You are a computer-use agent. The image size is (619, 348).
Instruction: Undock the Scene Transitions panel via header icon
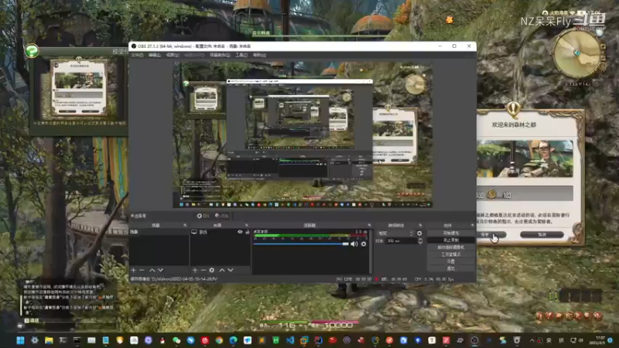(420, 225)
